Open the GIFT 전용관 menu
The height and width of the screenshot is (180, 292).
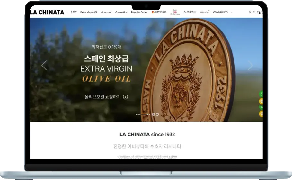(x=159, y=12)
